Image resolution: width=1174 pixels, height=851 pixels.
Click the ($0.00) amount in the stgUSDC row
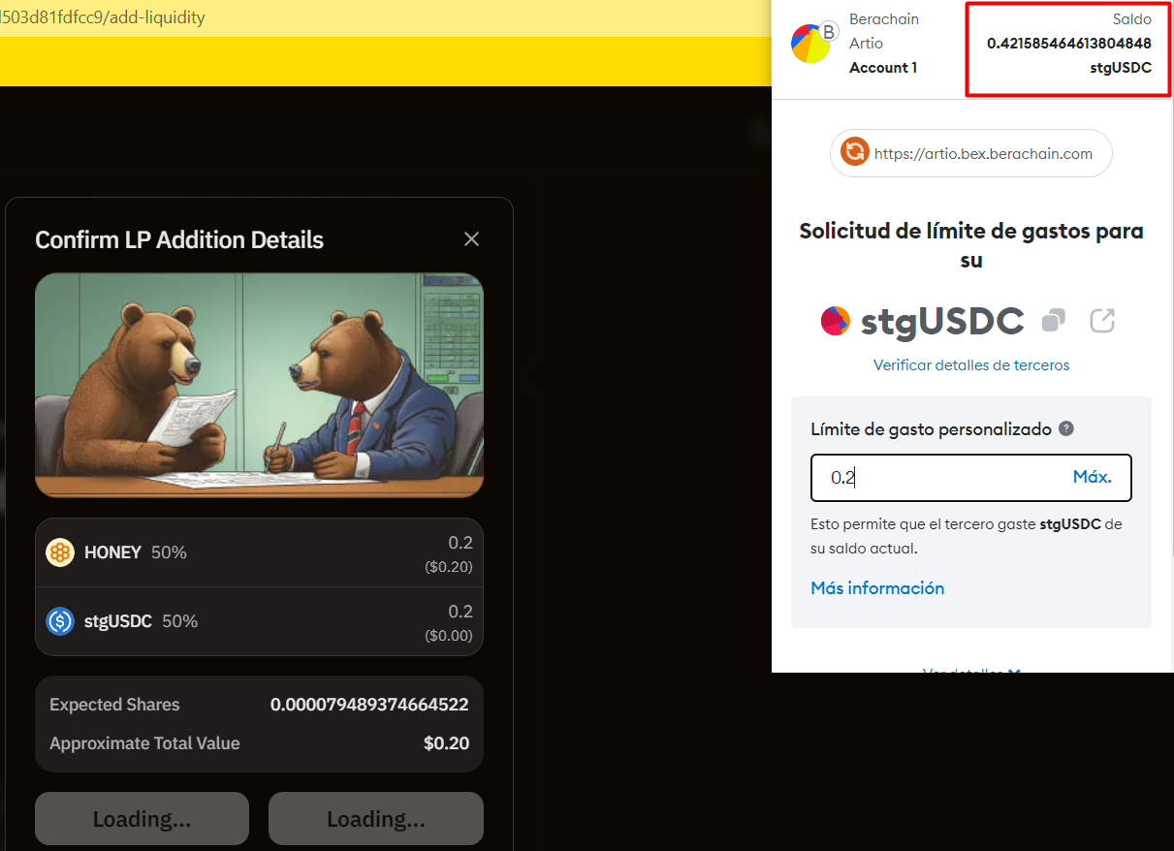[449, 636]
